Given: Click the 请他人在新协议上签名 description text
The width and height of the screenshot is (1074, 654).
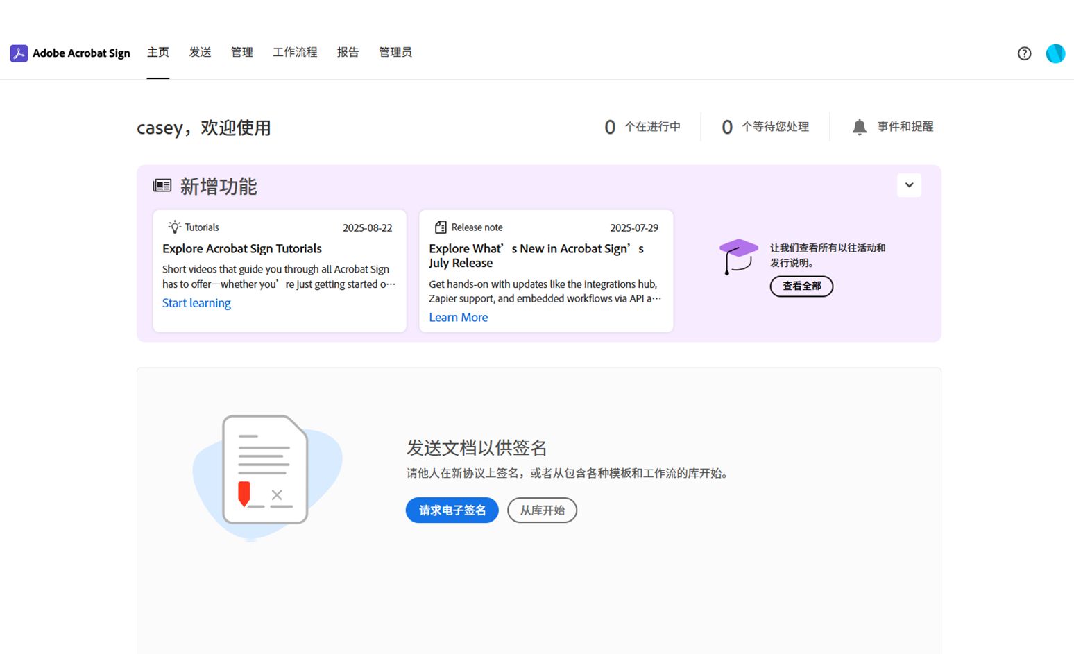Looking at the screenshot, I should coord(568,474).
